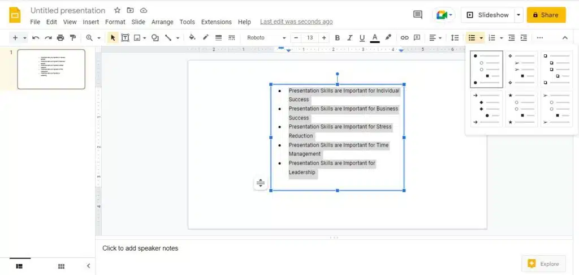Open the Slideshow options dropdown arrow
The height and width of the screenshot is (275, 579).
(x=518, y=15)
